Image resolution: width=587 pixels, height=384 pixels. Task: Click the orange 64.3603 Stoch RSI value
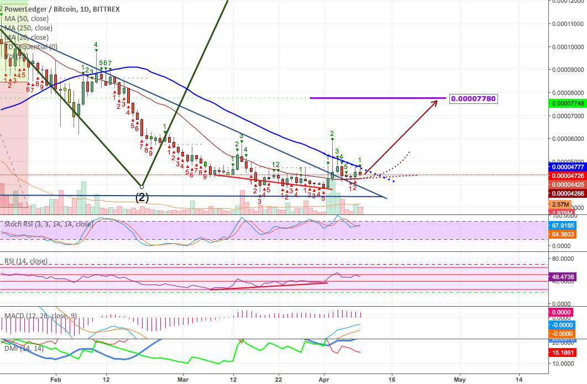[562, 234]
